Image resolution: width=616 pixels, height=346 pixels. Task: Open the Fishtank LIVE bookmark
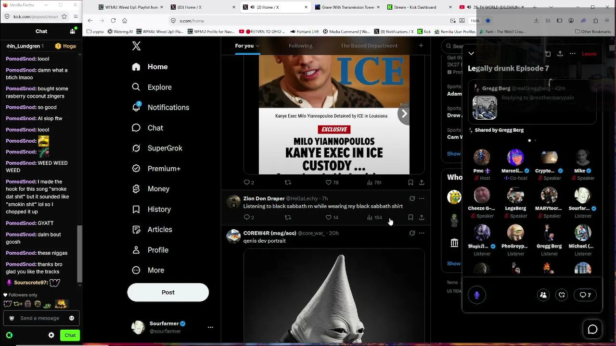[x=305, y=32]
